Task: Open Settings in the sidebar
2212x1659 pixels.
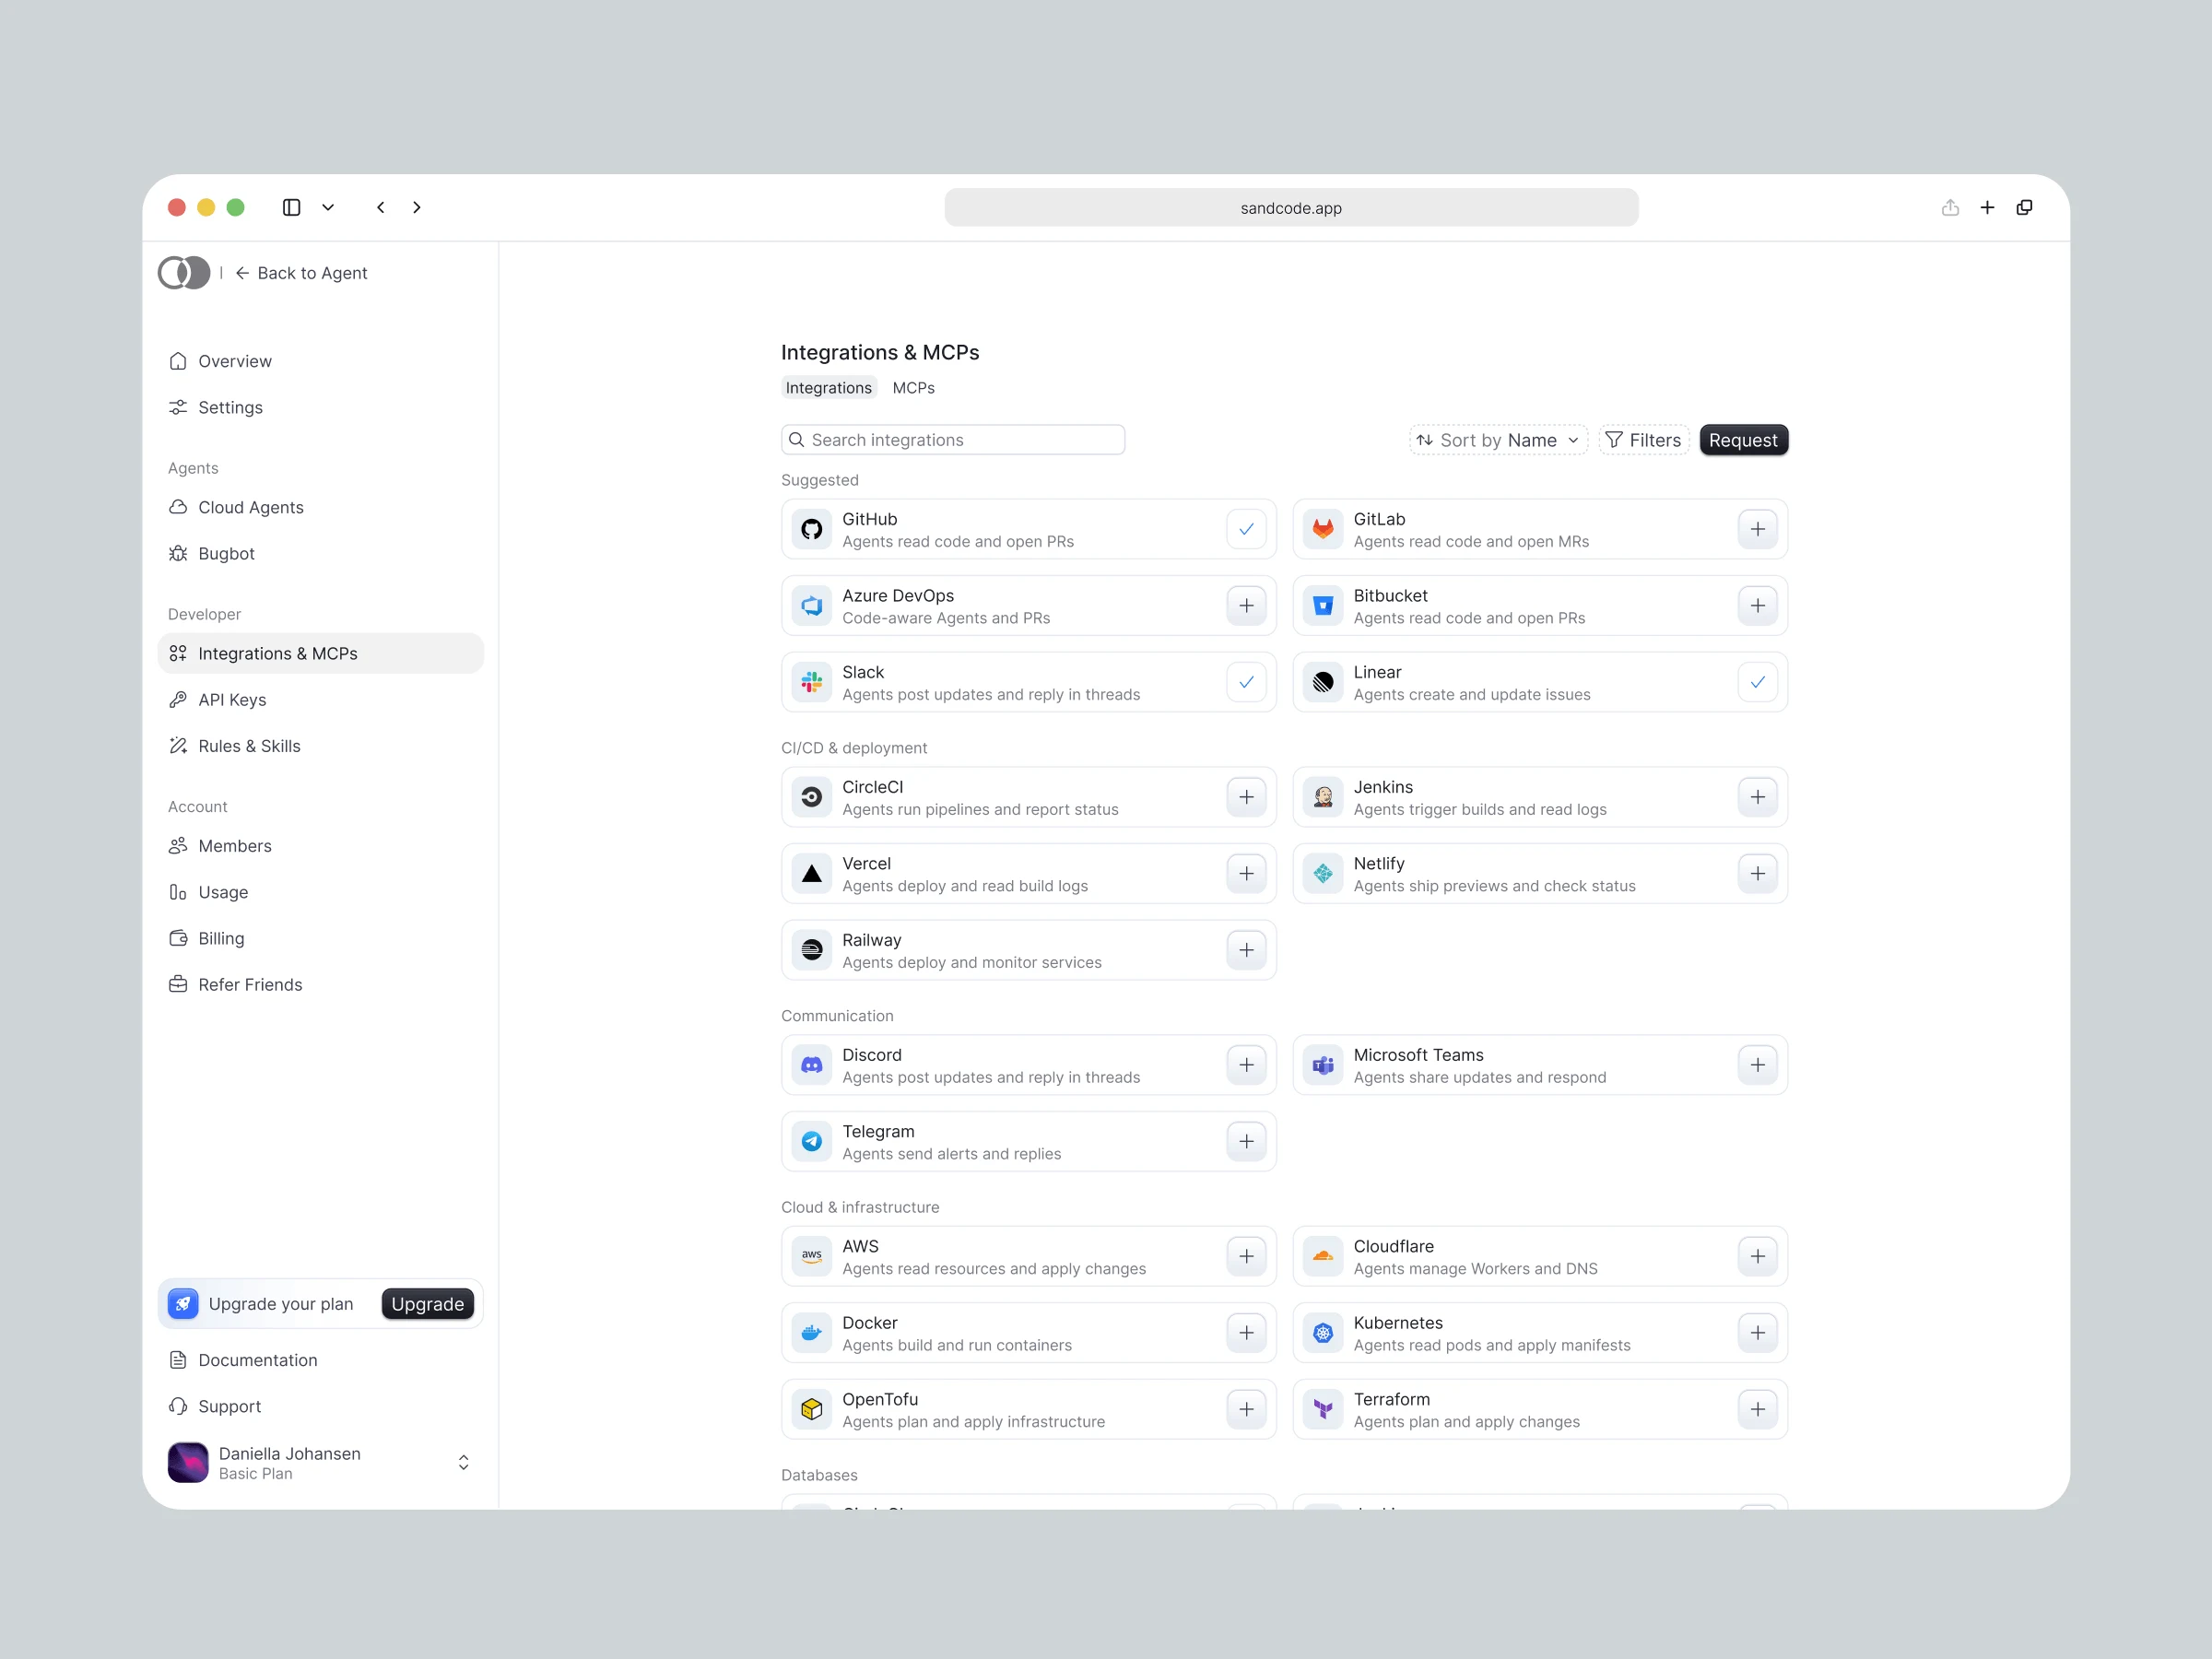Action: click(320, 407)
